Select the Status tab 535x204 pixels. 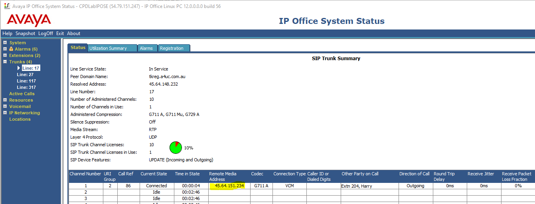78,47
